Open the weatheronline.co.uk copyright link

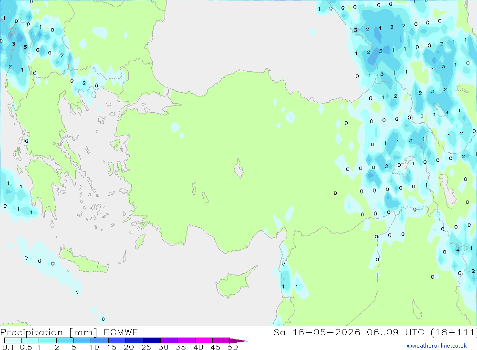coord(437,346)
